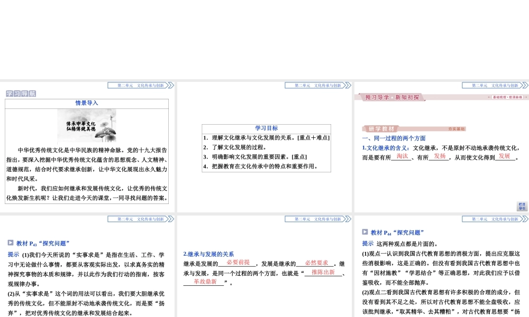Click the 夯实基础 tag beside 研学教材
This screenshot has width=529, height=317.
[457, 129]
